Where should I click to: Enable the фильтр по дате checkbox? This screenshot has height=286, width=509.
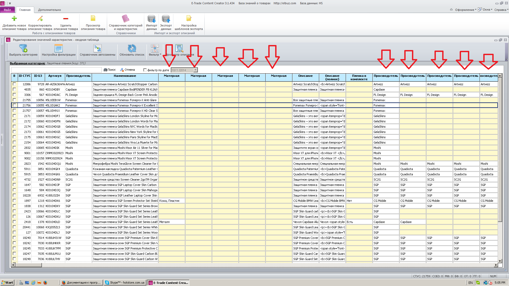pos(145,70)
